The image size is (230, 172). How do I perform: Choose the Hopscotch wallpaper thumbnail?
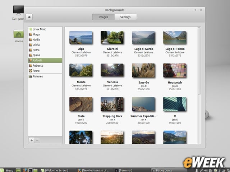click(175, 71)
